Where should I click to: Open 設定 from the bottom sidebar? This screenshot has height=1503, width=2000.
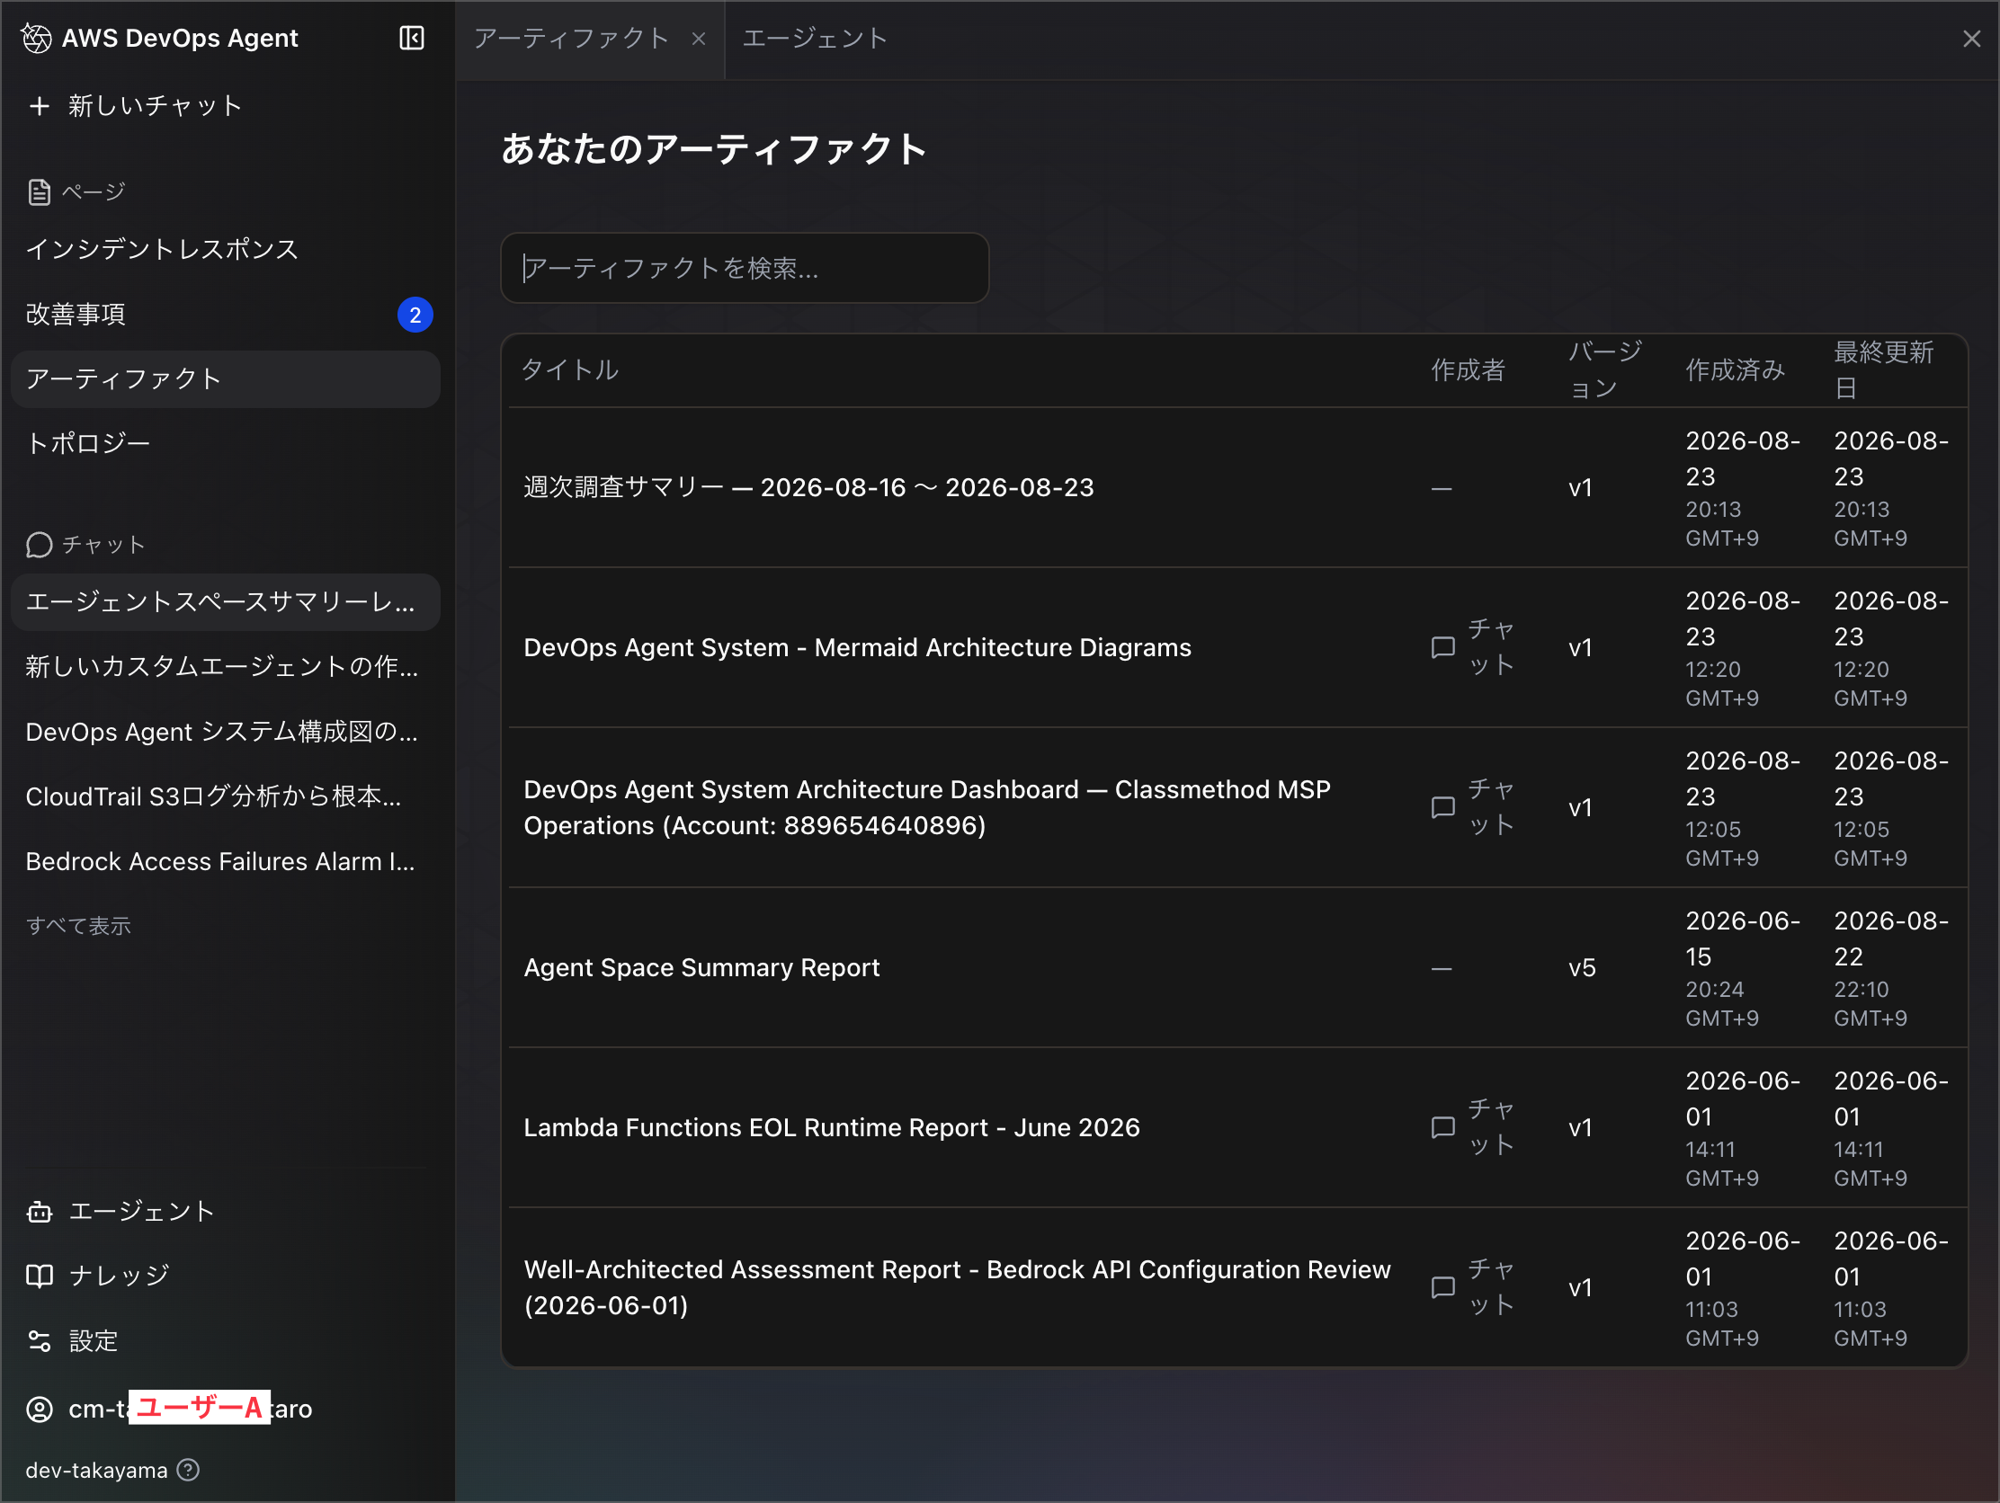73,1341
